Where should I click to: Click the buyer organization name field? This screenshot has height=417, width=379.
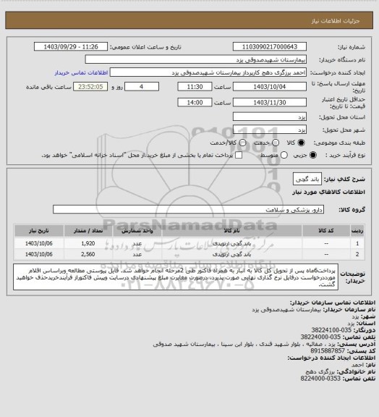[195, 59]
